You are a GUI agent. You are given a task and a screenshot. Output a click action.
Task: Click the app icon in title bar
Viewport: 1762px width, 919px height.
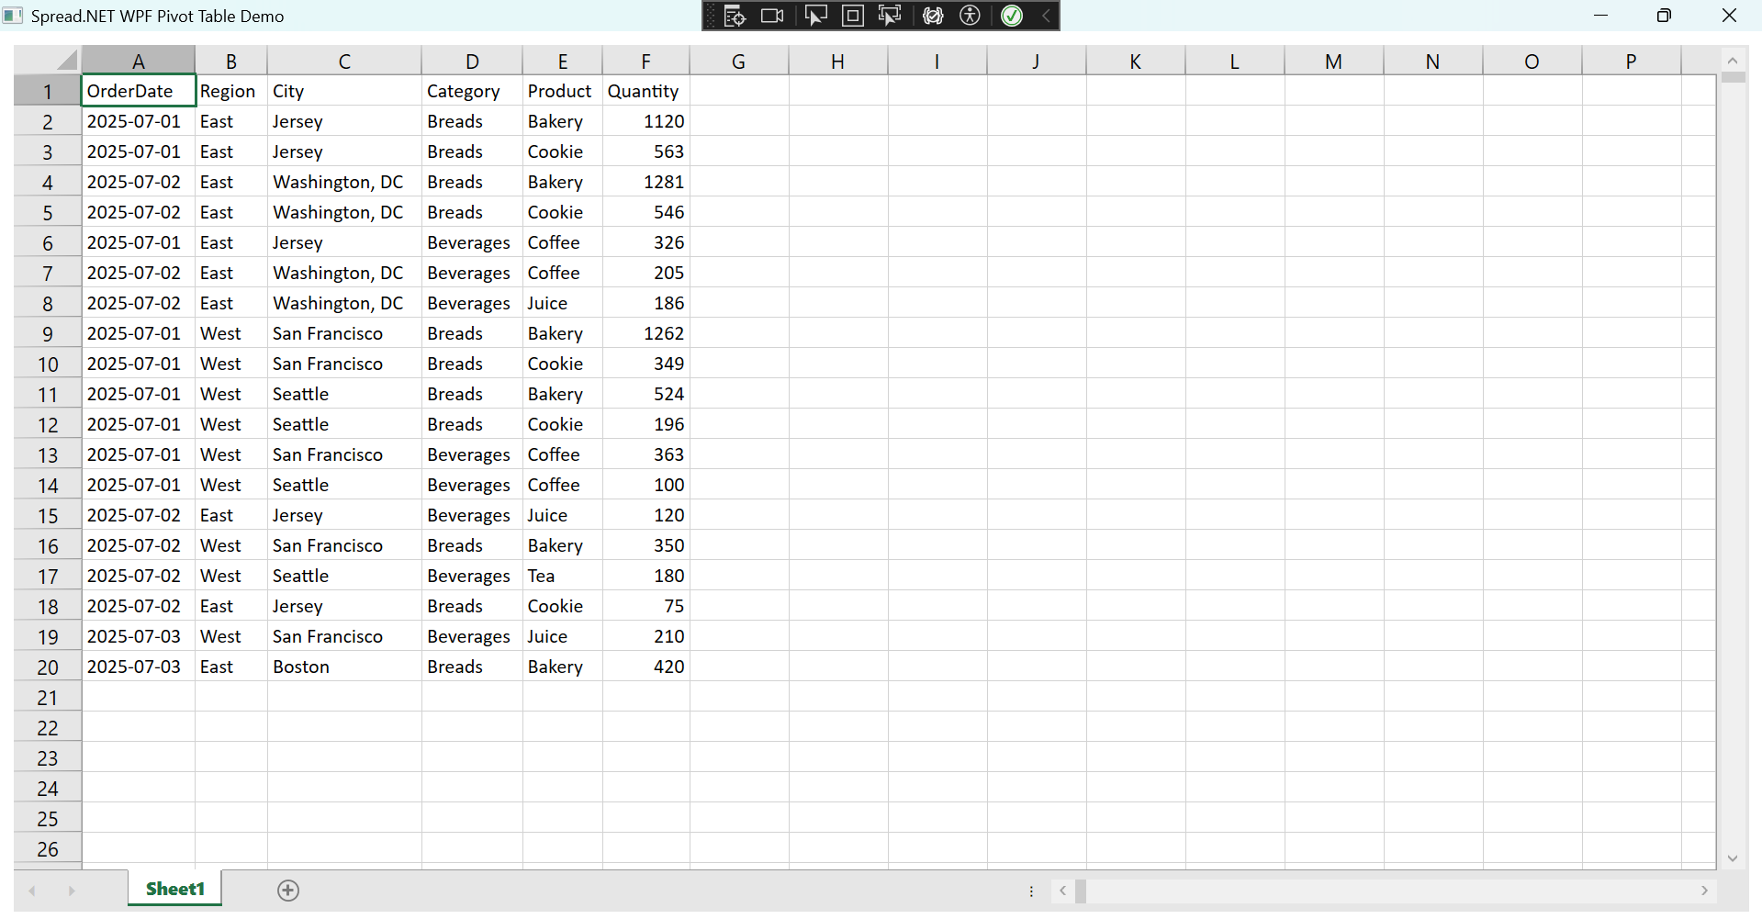pos(13,16)
